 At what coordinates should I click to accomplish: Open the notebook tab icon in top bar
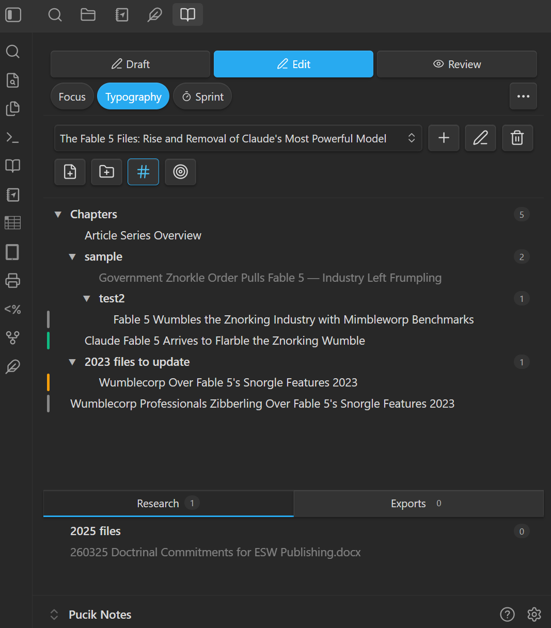[x=121, y=14]
